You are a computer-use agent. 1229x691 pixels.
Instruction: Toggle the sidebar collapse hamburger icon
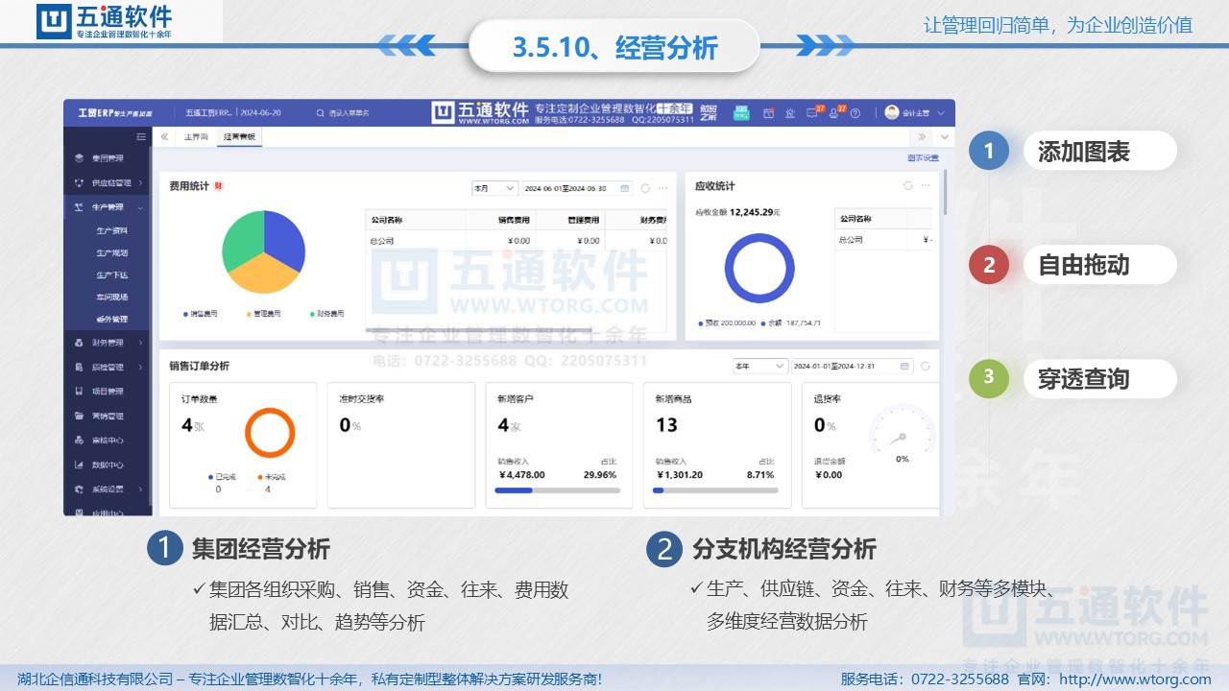pos(141,137)
